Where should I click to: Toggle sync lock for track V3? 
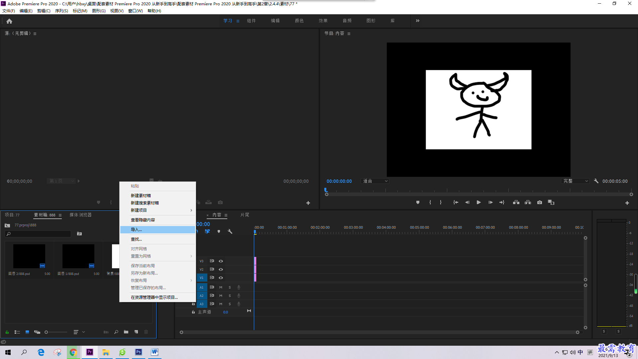click(x=212, y=261)
